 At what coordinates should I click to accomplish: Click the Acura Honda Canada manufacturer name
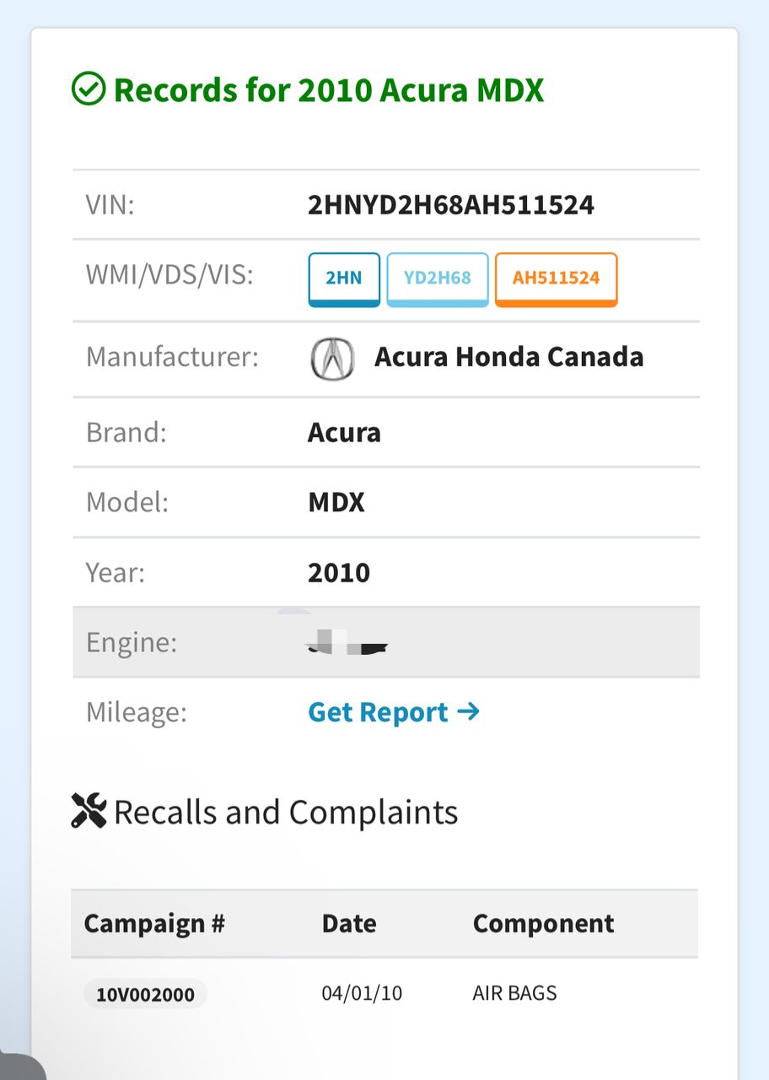(508, 357)
